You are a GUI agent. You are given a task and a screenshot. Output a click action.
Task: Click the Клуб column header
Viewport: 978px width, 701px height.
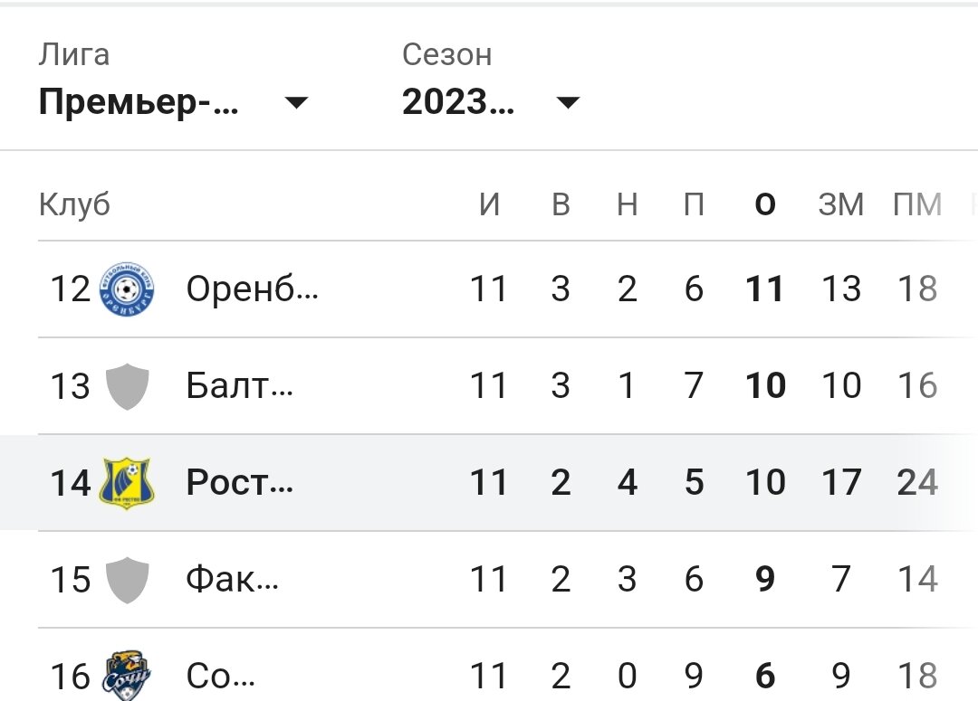click(x=74, y=204)
